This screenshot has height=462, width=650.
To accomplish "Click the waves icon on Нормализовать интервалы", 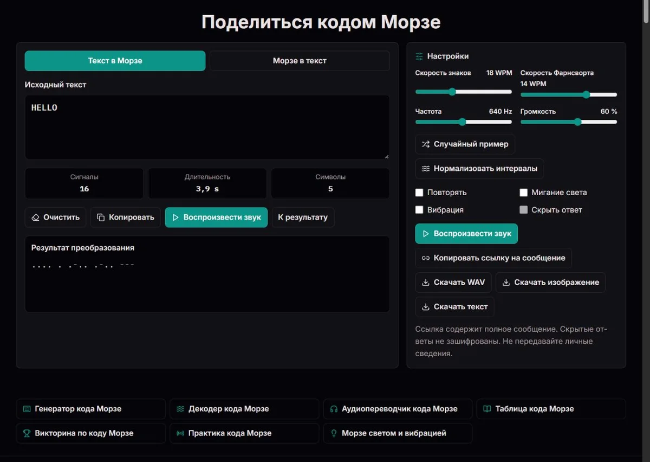I will [426, 169].
